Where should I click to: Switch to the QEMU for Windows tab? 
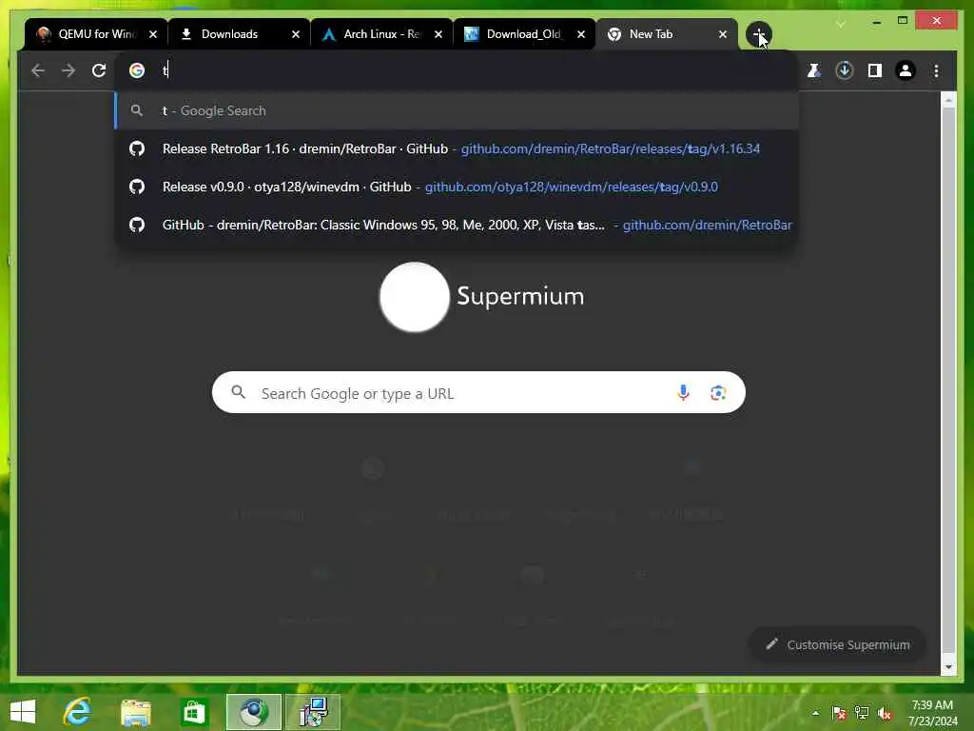[x=96, y=34]
